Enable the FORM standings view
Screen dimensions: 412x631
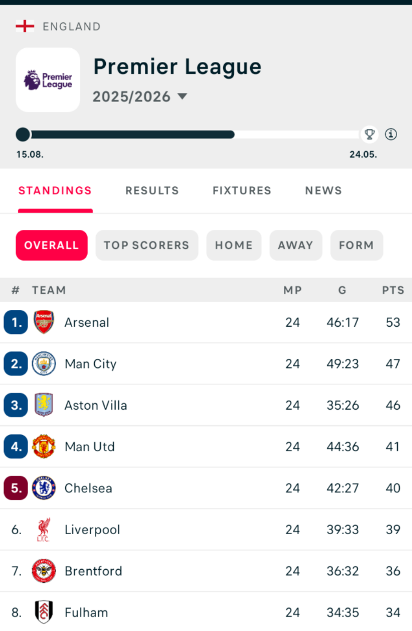point(356,245)
